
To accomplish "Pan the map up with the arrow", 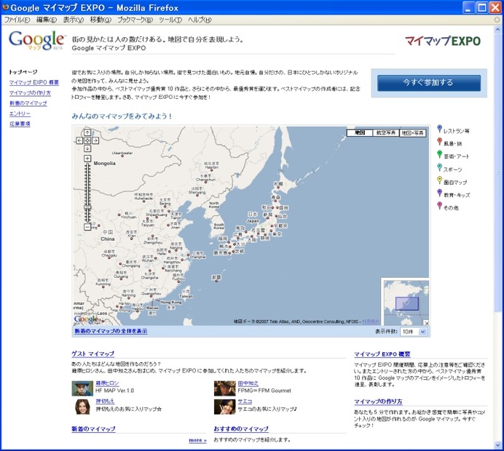I will click(x=87, y=132).
